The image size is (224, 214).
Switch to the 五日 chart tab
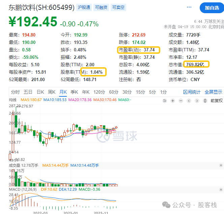(28, 92)
